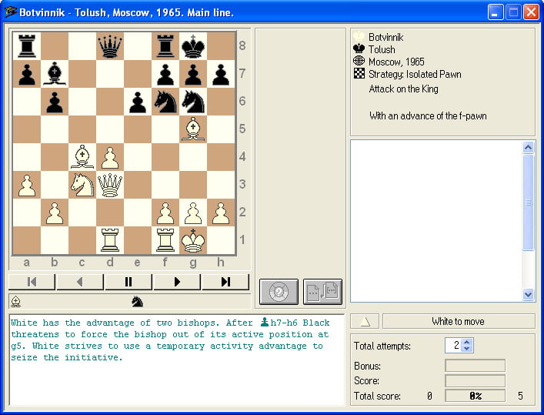Click the black rook on a8
This screenshot has height=415, width=544.
point(27,45)
